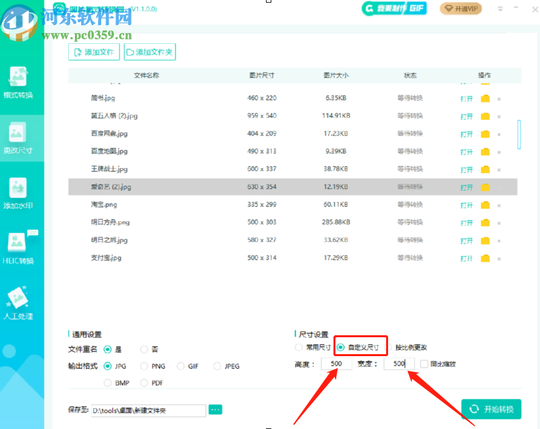Open the folder icon for 淘宝.png
Screen dimensions: 540x429
point(484,204)
